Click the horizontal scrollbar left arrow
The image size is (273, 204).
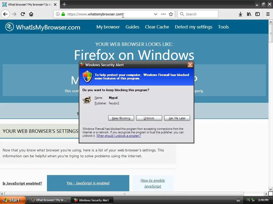[2, 194]
